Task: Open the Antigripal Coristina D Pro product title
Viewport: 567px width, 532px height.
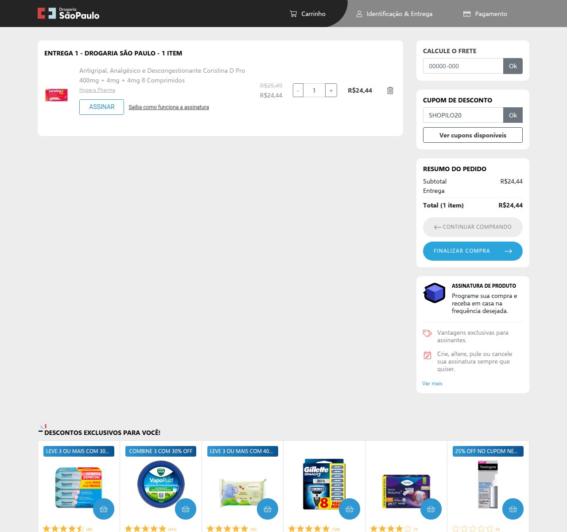Action: (162, 75)
